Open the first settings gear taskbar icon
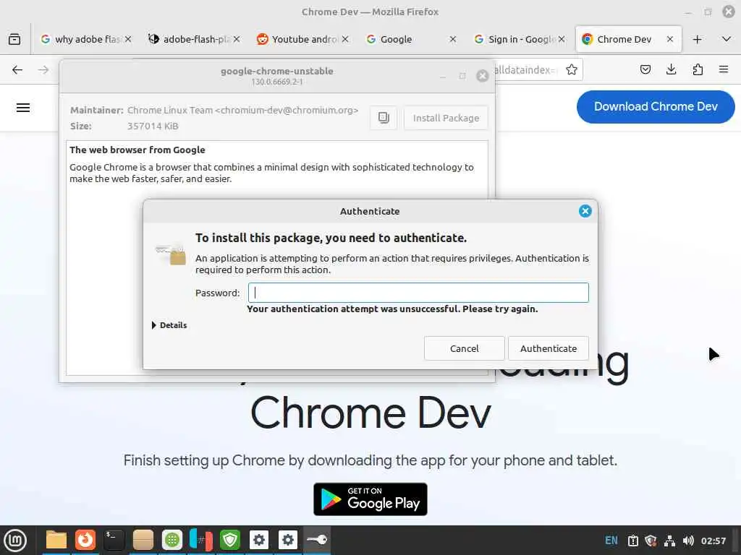 (259, 540)
